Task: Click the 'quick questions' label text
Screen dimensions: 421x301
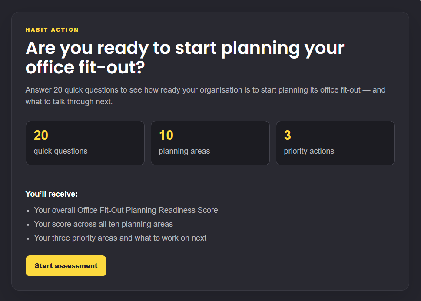Action: coord(60,151)
